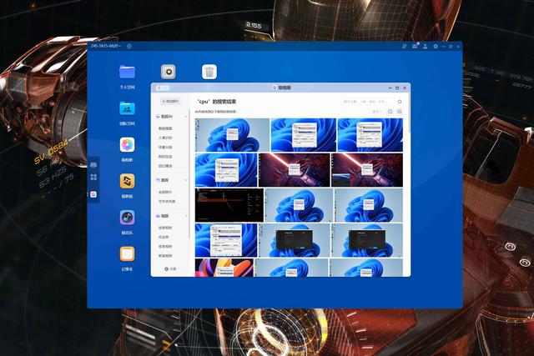Maximize the 极相册 album window
The height and width of the screenshot is (356, 534).
[397, 88]
